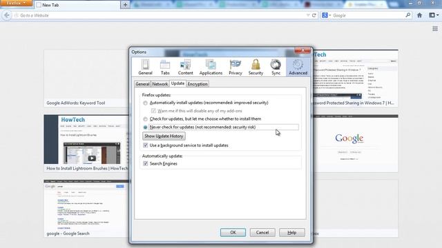Toggle Warn me about disabled add-ons checkbox
Screen dimensions: 442x248
pyautogui.click(x=153, y=111)
